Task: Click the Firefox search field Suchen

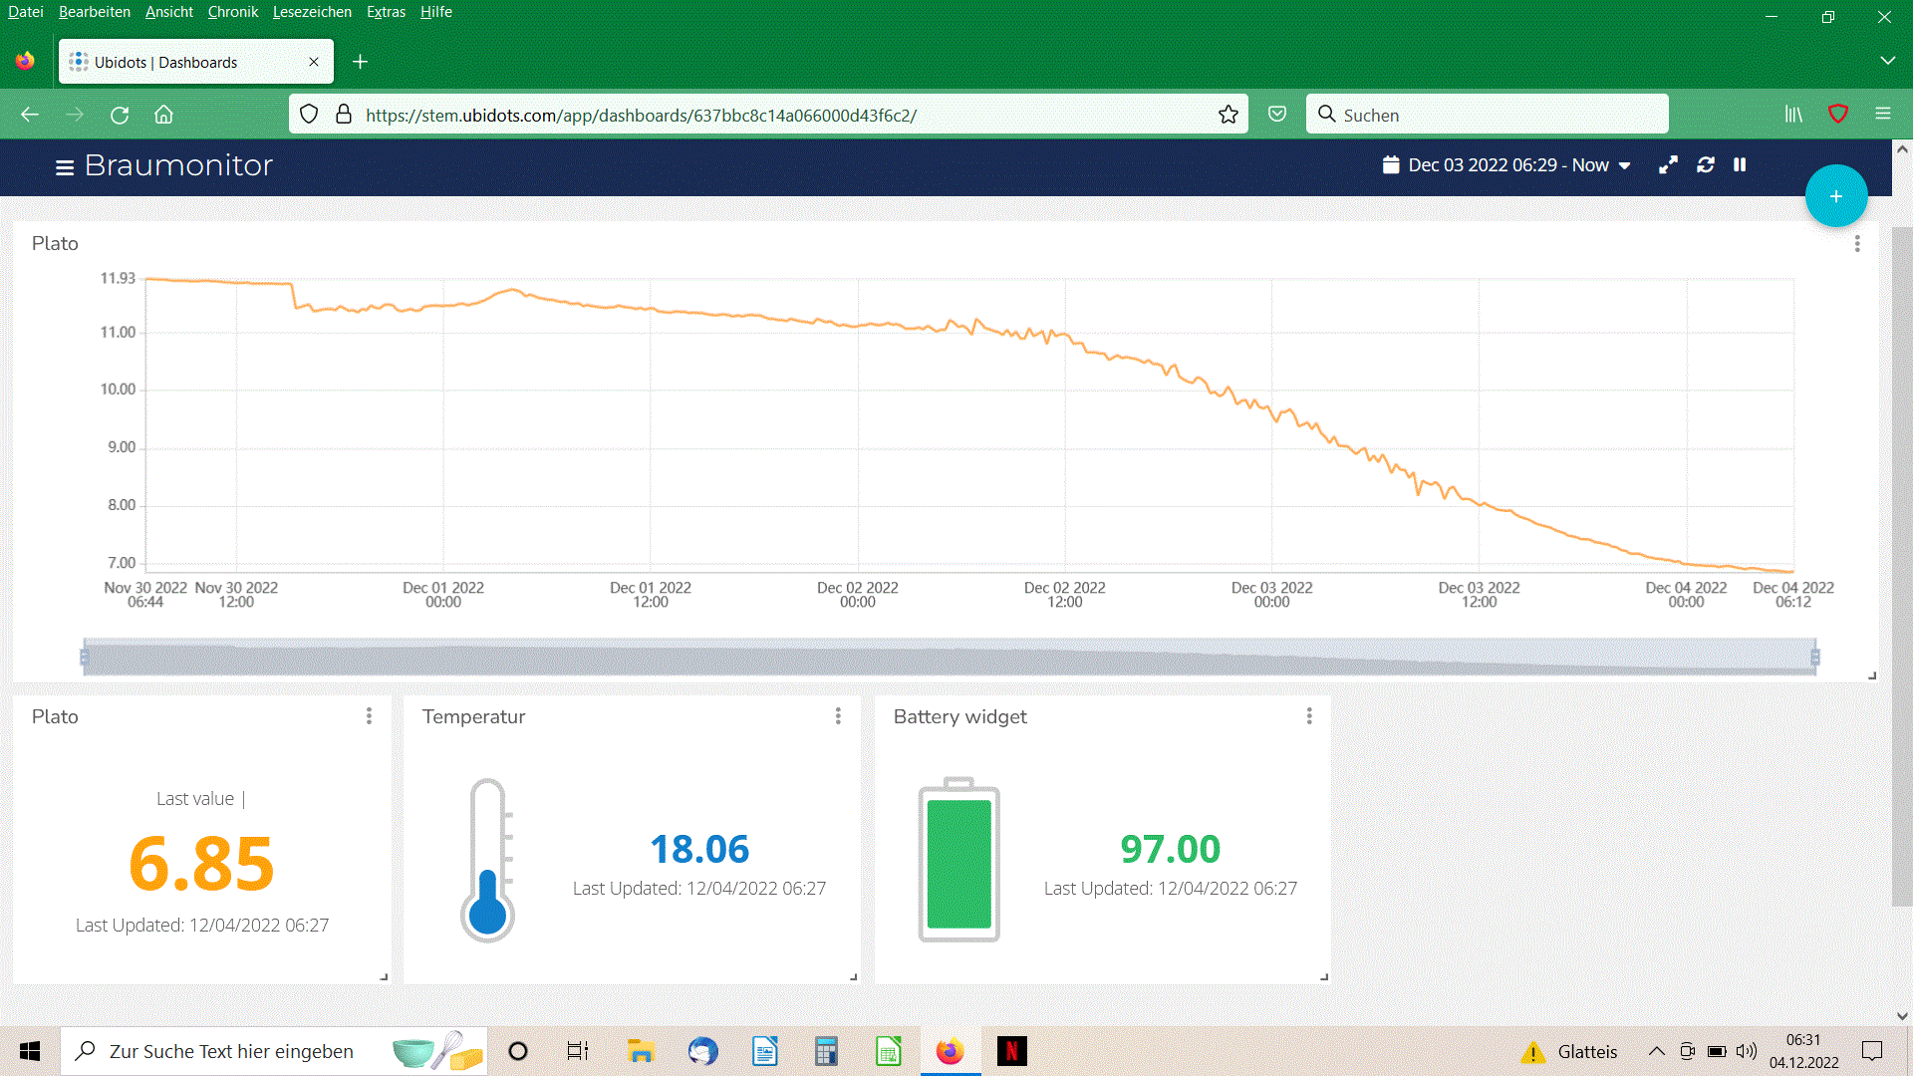Action: tap(1487, 115)
